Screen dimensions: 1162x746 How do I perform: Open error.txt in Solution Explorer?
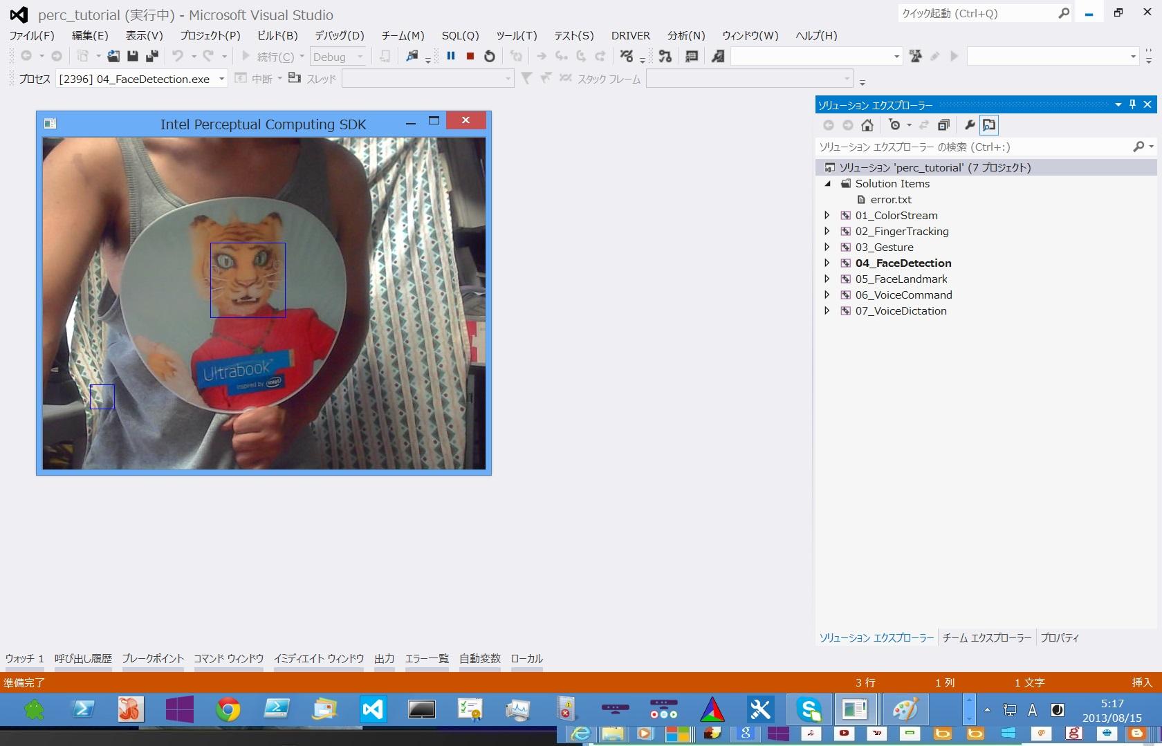click(891, 200)
